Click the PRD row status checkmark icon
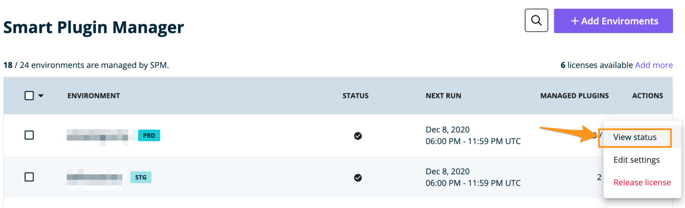The height and width of the screenshot is (208, 685). 358,136
